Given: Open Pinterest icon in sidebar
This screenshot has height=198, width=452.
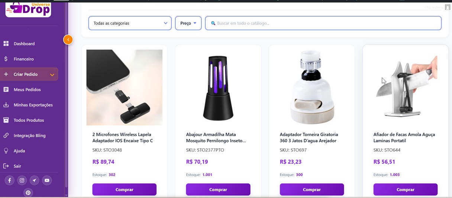Looking at the screenshot, I should [x=28, y=193].
